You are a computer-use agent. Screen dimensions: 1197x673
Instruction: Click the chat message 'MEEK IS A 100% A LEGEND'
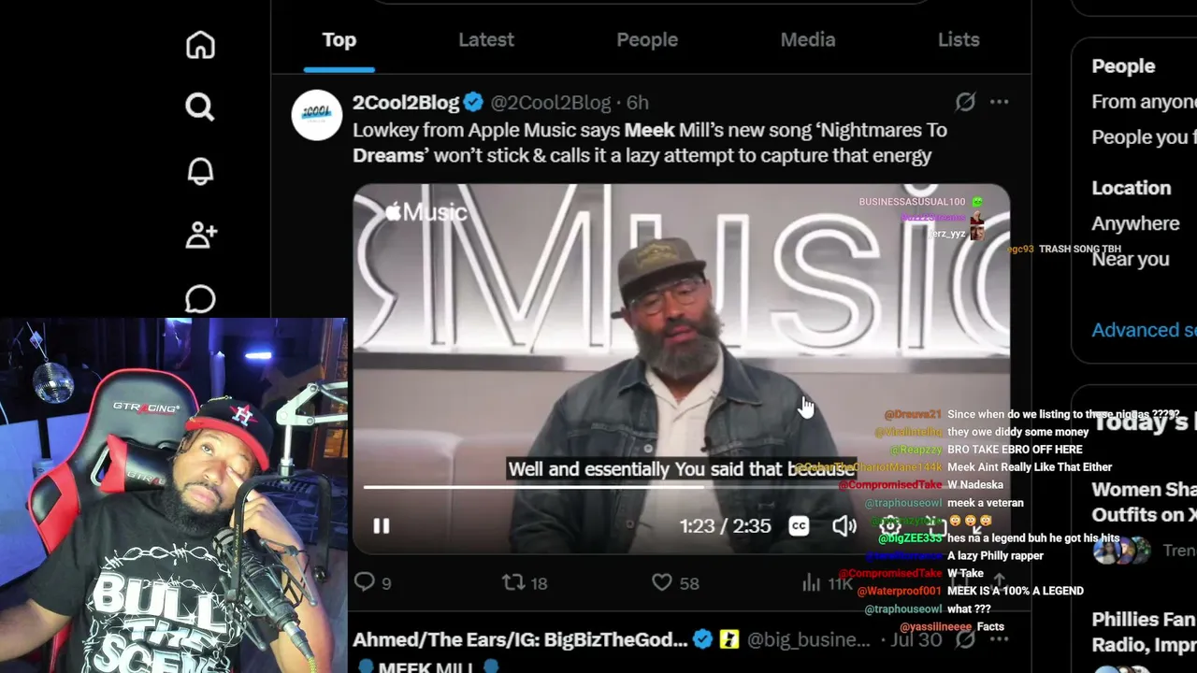(1016, 591)
